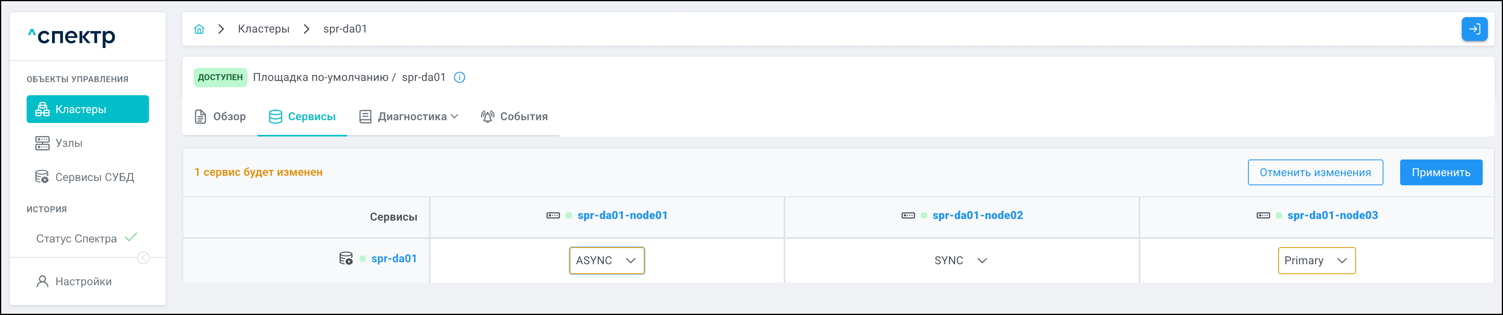
Task: Open Сервисы СУБД in the sidebar
Action: [x=94, y=177]
